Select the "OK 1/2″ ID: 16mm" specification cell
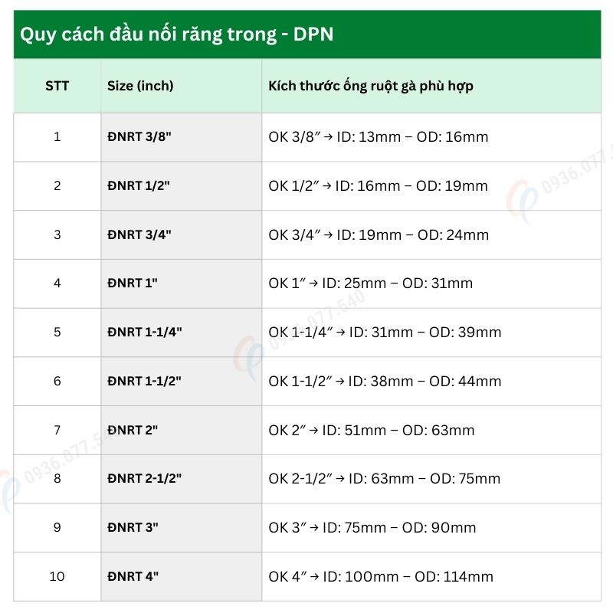613x613 pixels. 379,186
